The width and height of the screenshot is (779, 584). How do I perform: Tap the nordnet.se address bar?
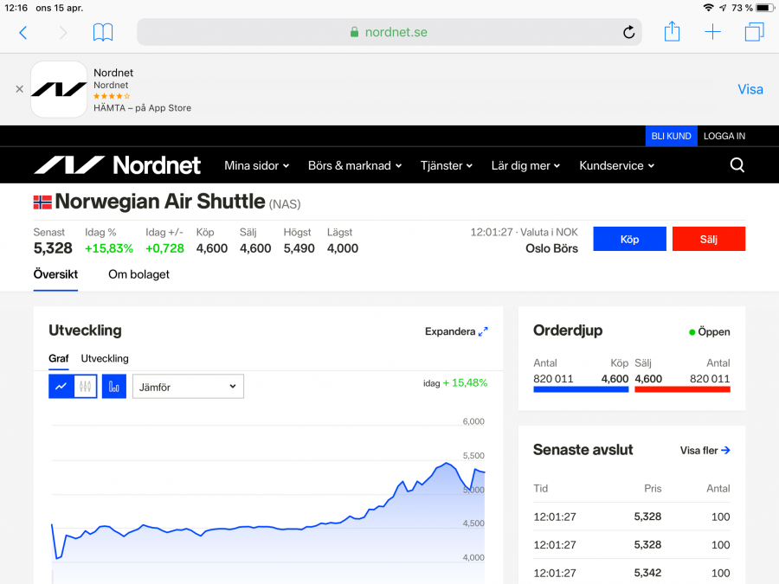tap(389, 33)
